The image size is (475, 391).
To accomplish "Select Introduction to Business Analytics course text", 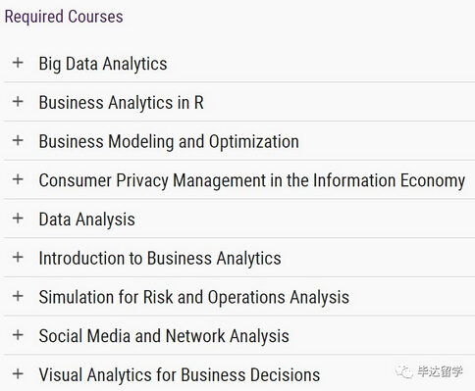I will (160, 259).
